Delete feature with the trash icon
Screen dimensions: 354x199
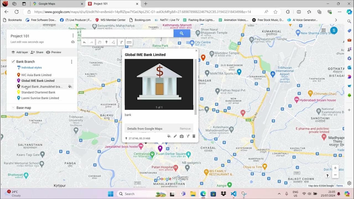(x=194, y=136)
